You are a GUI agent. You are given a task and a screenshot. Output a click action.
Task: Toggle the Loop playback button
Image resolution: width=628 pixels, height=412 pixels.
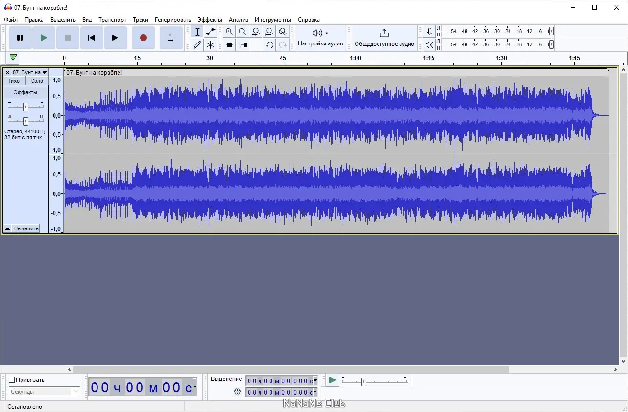(x=171, y=38)
